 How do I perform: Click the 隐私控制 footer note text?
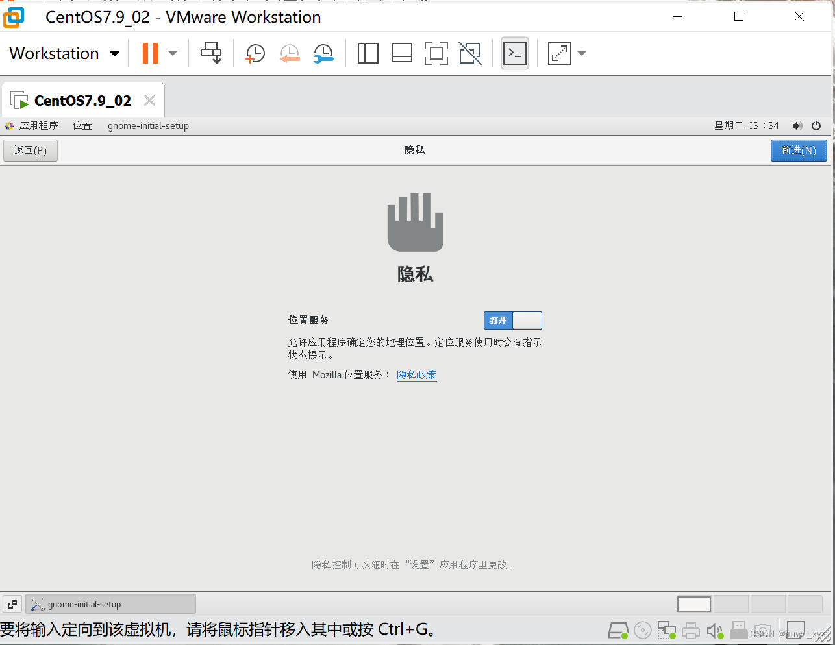(x=414, y=565)
